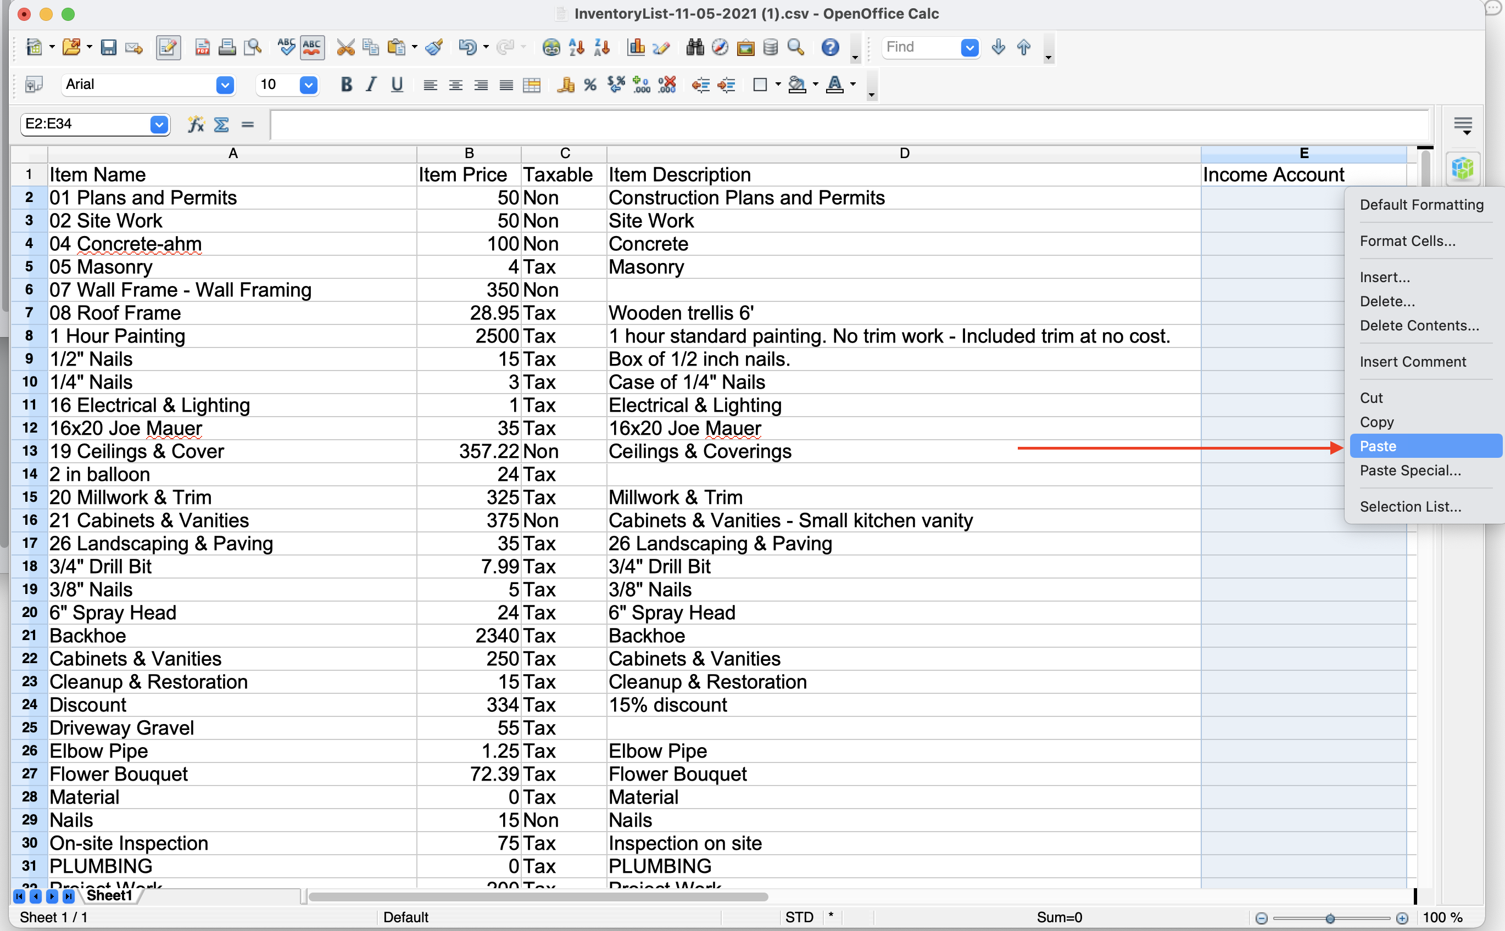Apply currency number format icon
The width and height of the screenshot is (1505, 931).
pyautogui.click(x=566, y=85)
